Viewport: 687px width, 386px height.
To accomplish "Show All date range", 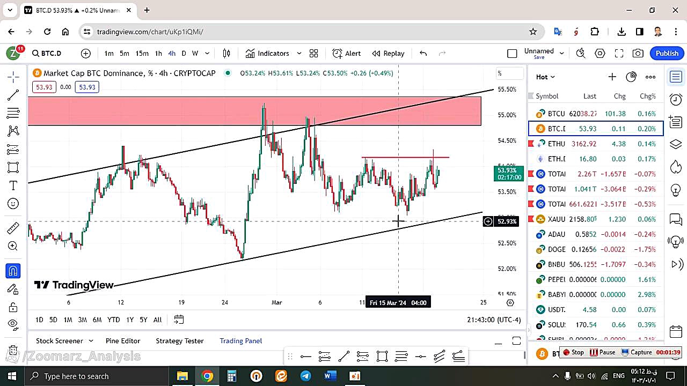I will 157,320.
